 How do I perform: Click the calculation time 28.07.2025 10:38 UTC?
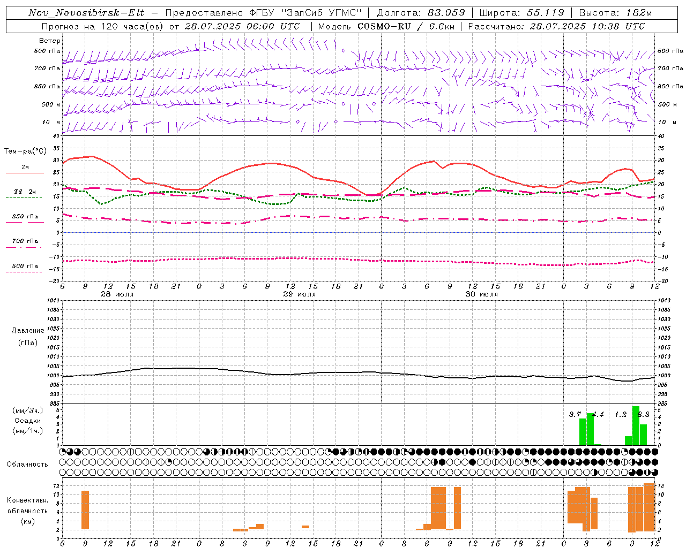(587, 26)
